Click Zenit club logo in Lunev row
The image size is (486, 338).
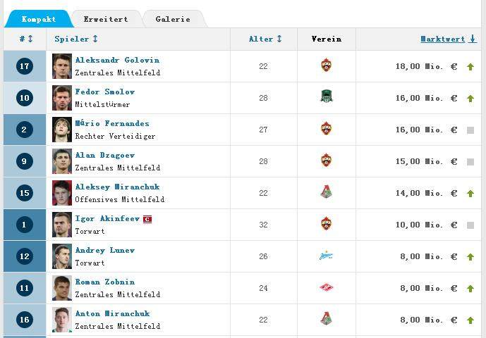click(x=326, y=256)
